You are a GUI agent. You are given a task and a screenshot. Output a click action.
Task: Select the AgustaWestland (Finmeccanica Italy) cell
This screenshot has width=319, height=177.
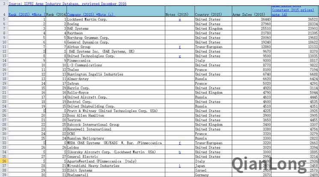point(116,161)
